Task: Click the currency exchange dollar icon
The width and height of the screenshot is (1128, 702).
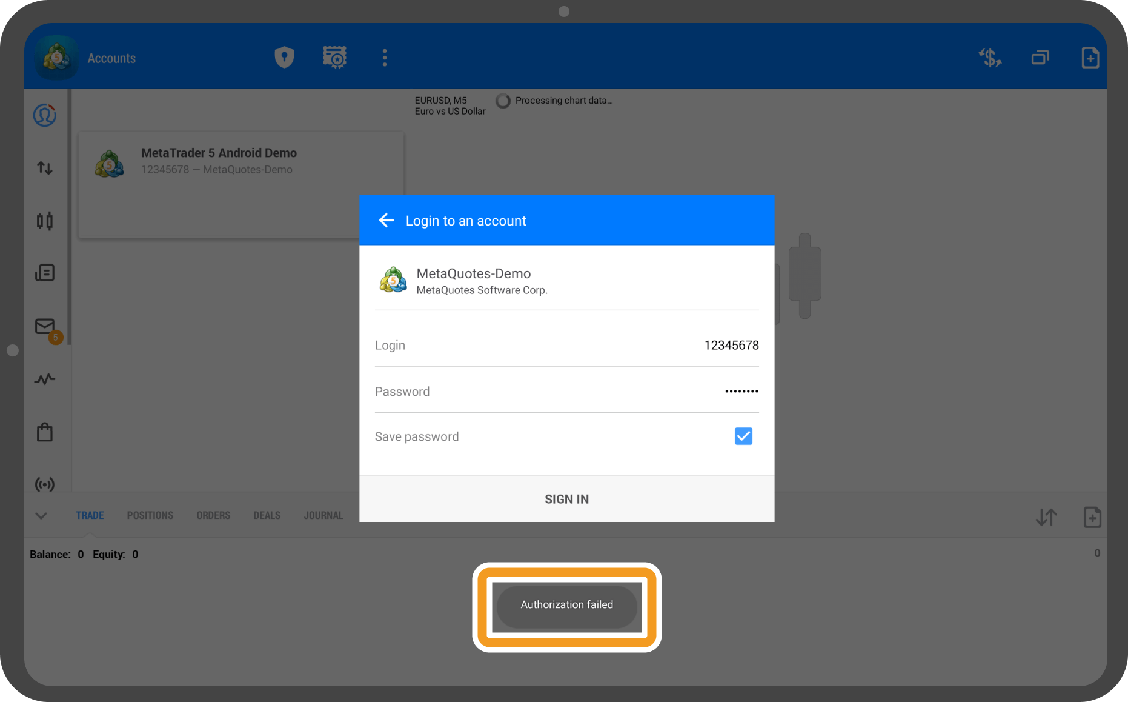Action: coord(990,58)
